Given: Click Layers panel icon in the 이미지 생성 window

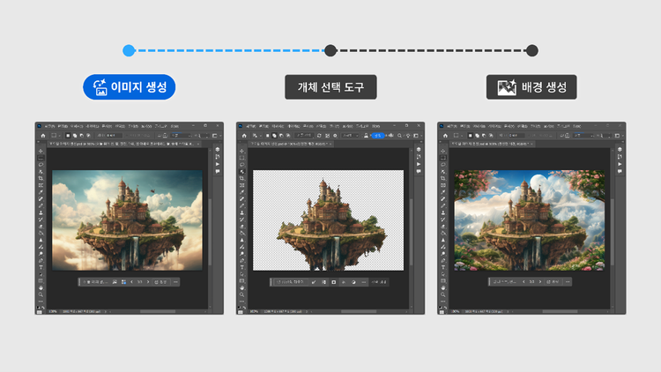Looking at the screenshot, I should [218, 149].
